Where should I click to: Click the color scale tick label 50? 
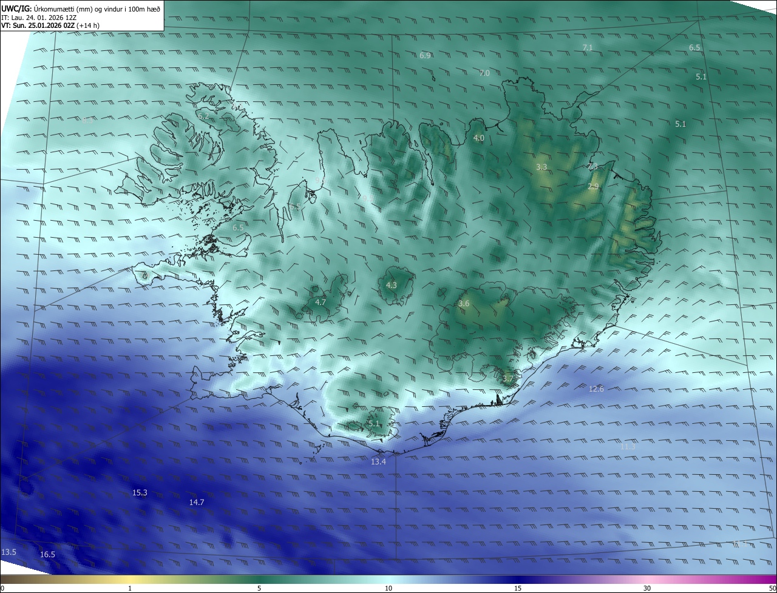click(772, 588)
